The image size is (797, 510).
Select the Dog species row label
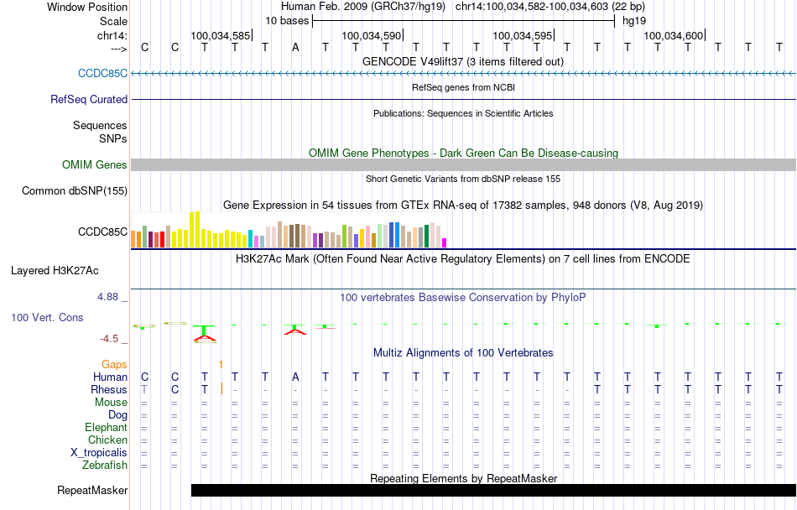[x=118, y=415]
